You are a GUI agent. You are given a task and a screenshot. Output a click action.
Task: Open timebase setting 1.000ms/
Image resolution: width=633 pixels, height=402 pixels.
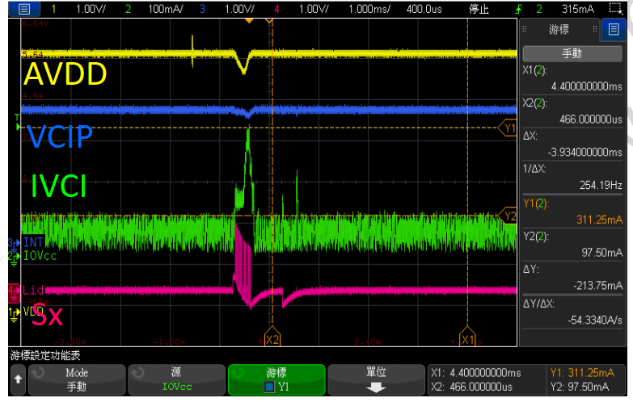pos(369,9)
